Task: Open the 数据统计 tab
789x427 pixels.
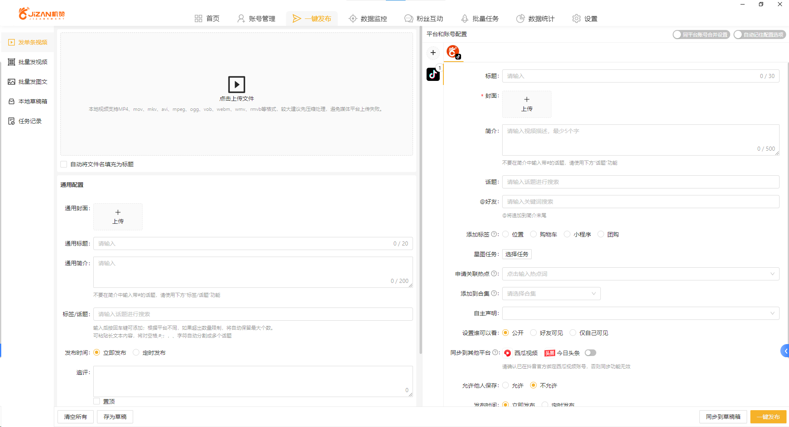Action: pyautogui.click(x=535, y=18)
